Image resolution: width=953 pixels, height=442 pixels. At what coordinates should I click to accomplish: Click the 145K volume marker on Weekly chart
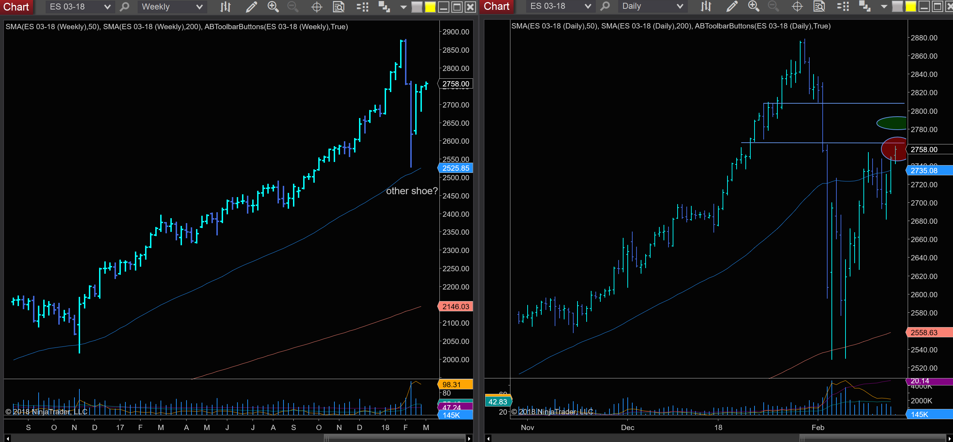click(455, 415)
